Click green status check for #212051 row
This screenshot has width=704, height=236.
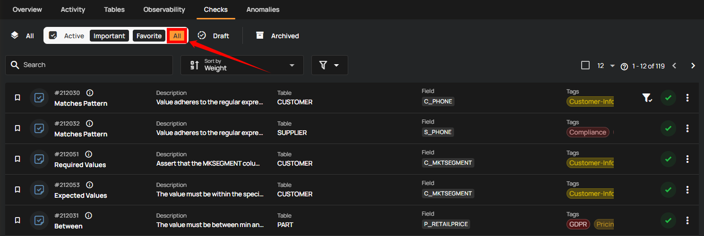click(x=668, y=159)
